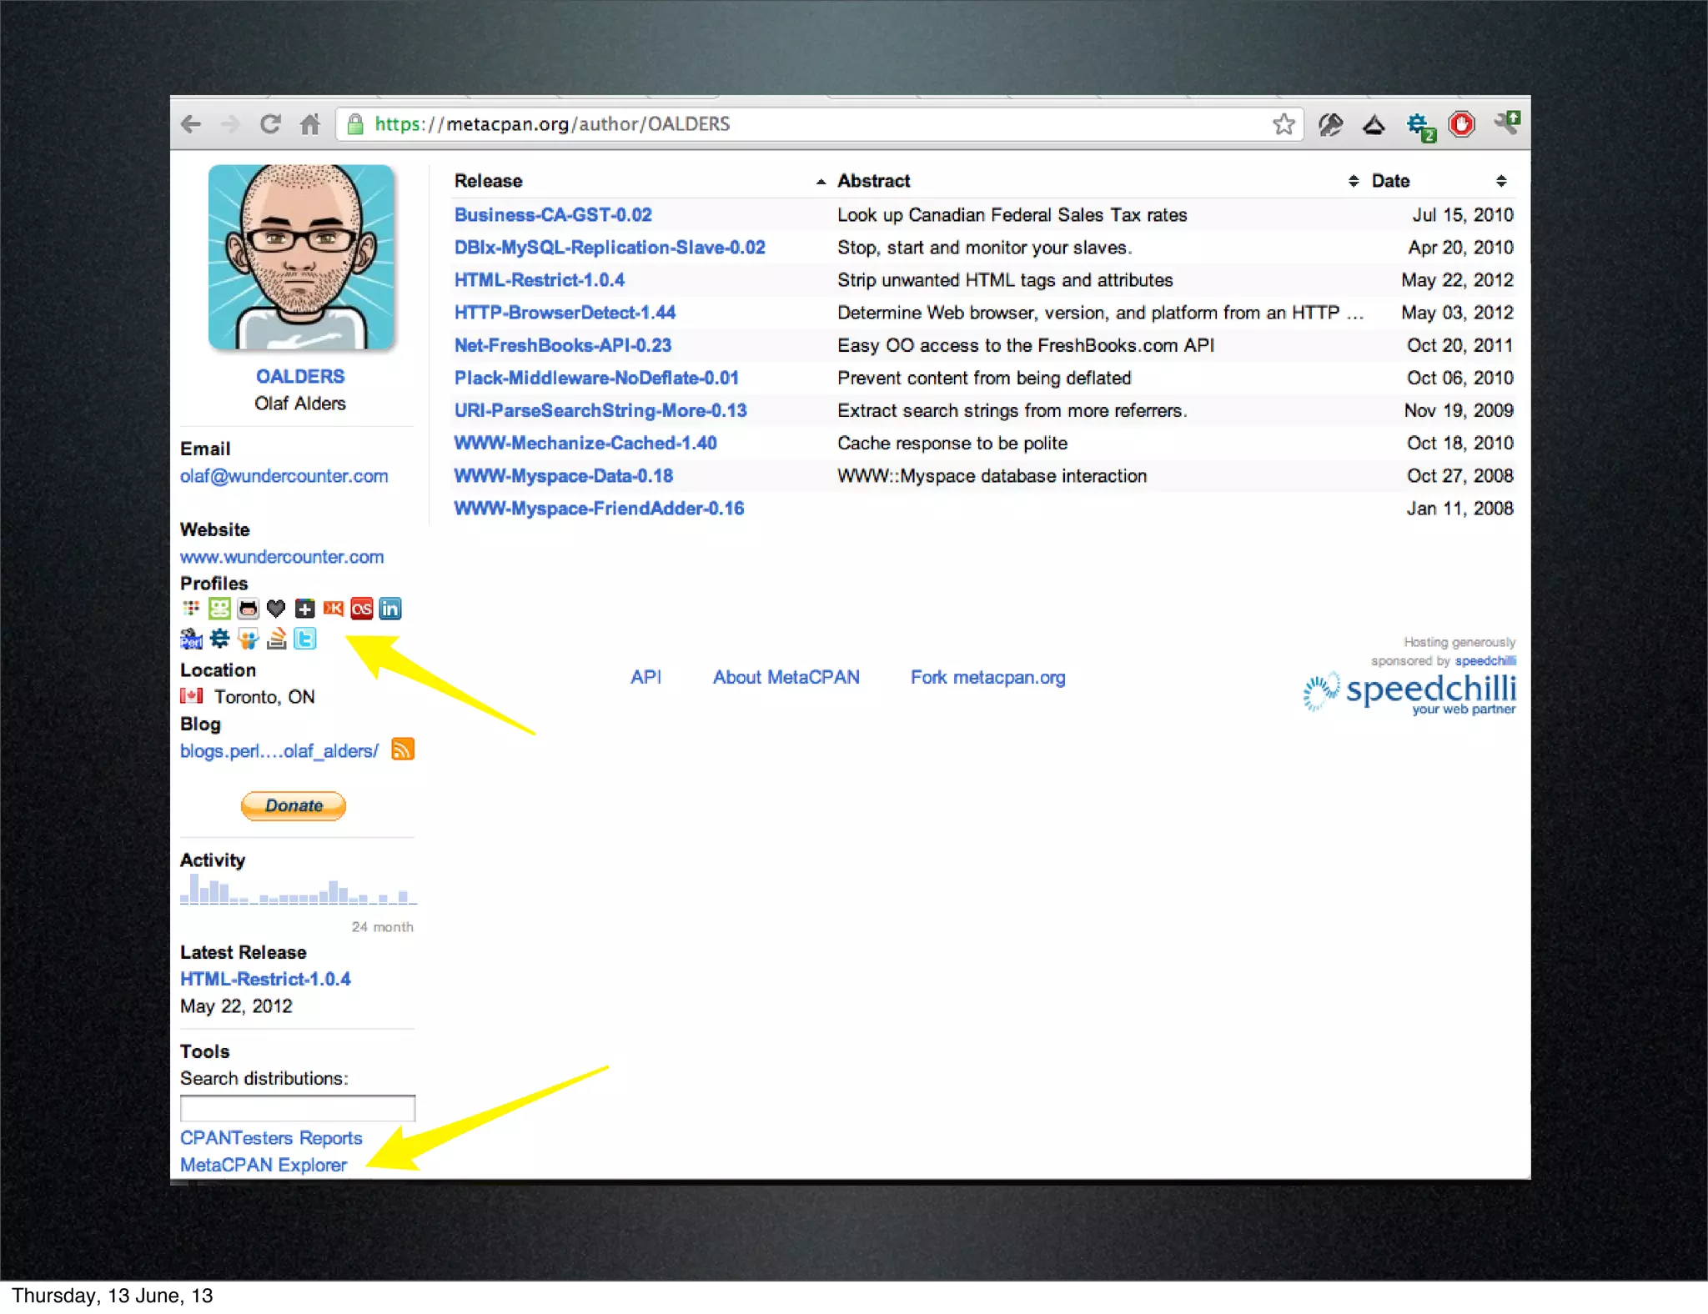Screen dimensions: 1708x1314
Task: Open the SlideShare profile icon
Action: pos(248,639)
